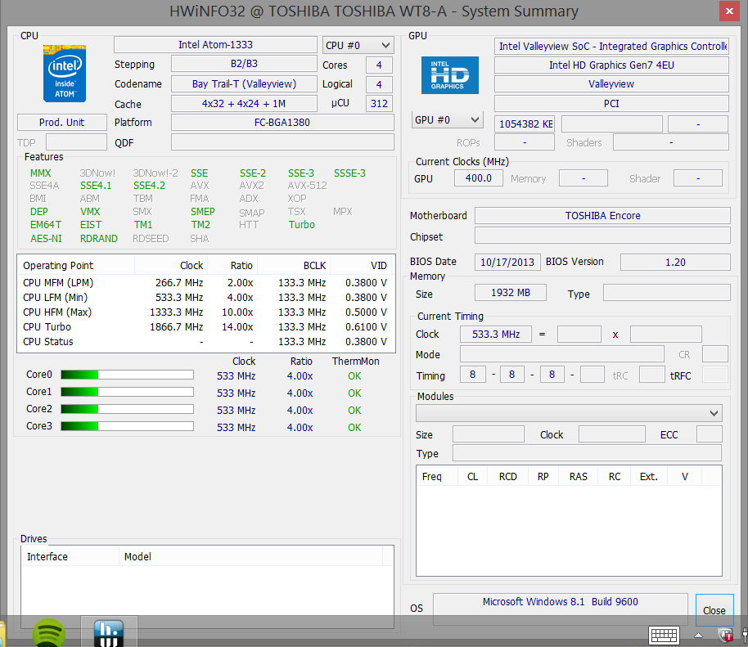Click the memory Clock field 533.3 MHz
The width and height of the screenshot is (748, 647).
pos(496,335)
